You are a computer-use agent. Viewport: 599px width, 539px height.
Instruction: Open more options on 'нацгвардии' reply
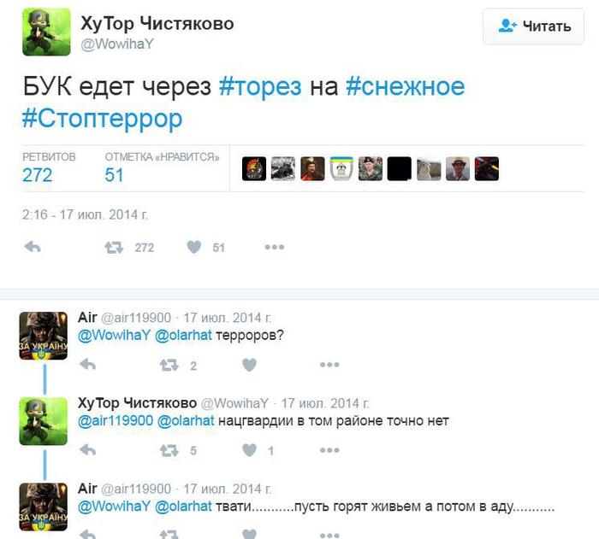point(329,450)
